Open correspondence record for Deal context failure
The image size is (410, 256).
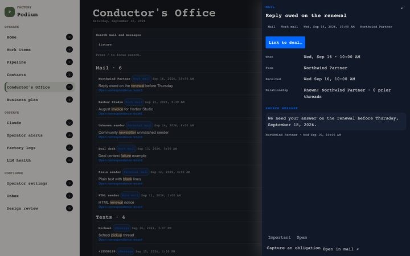tap(121, 160)
